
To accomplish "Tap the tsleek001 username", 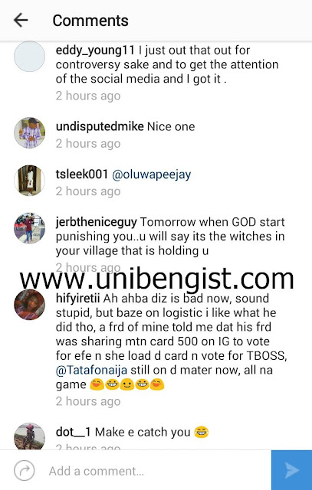I will tap(82, 175).
